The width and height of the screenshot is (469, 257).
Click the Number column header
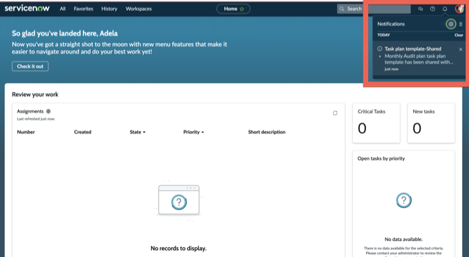[x=26, y=132]
